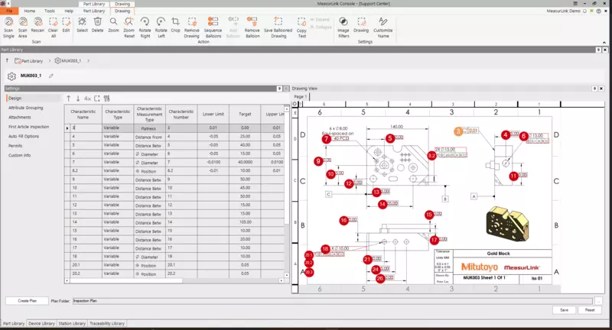Rotate drawing with Rotate Left

click(x=161, y=27)
